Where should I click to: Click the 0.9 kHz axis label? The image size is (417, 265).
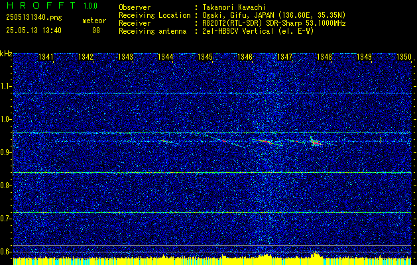tap(6, 152)
